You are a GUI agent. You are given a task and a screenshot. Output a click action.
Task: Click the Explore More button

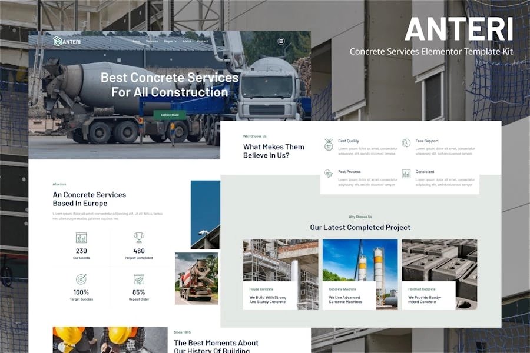[170, 115]
